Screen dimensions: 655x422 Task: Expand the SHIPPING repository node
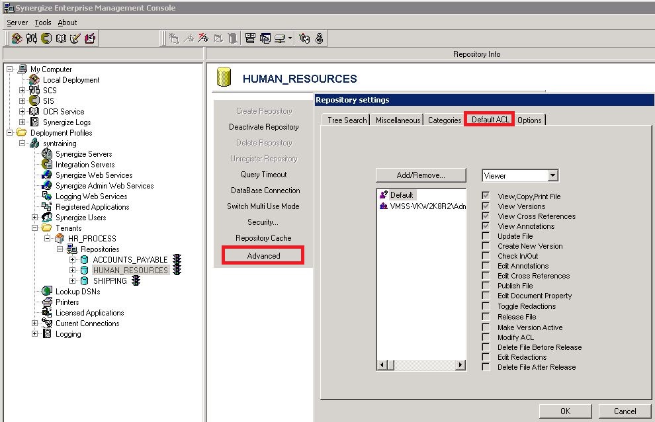72,280
